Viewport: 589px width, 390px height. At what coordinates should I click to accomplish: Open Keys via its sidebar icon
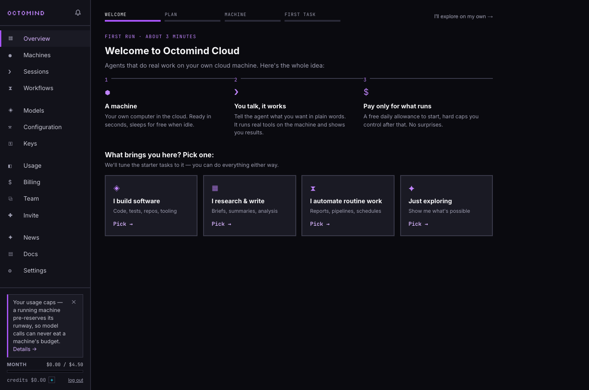coord(10,143)
